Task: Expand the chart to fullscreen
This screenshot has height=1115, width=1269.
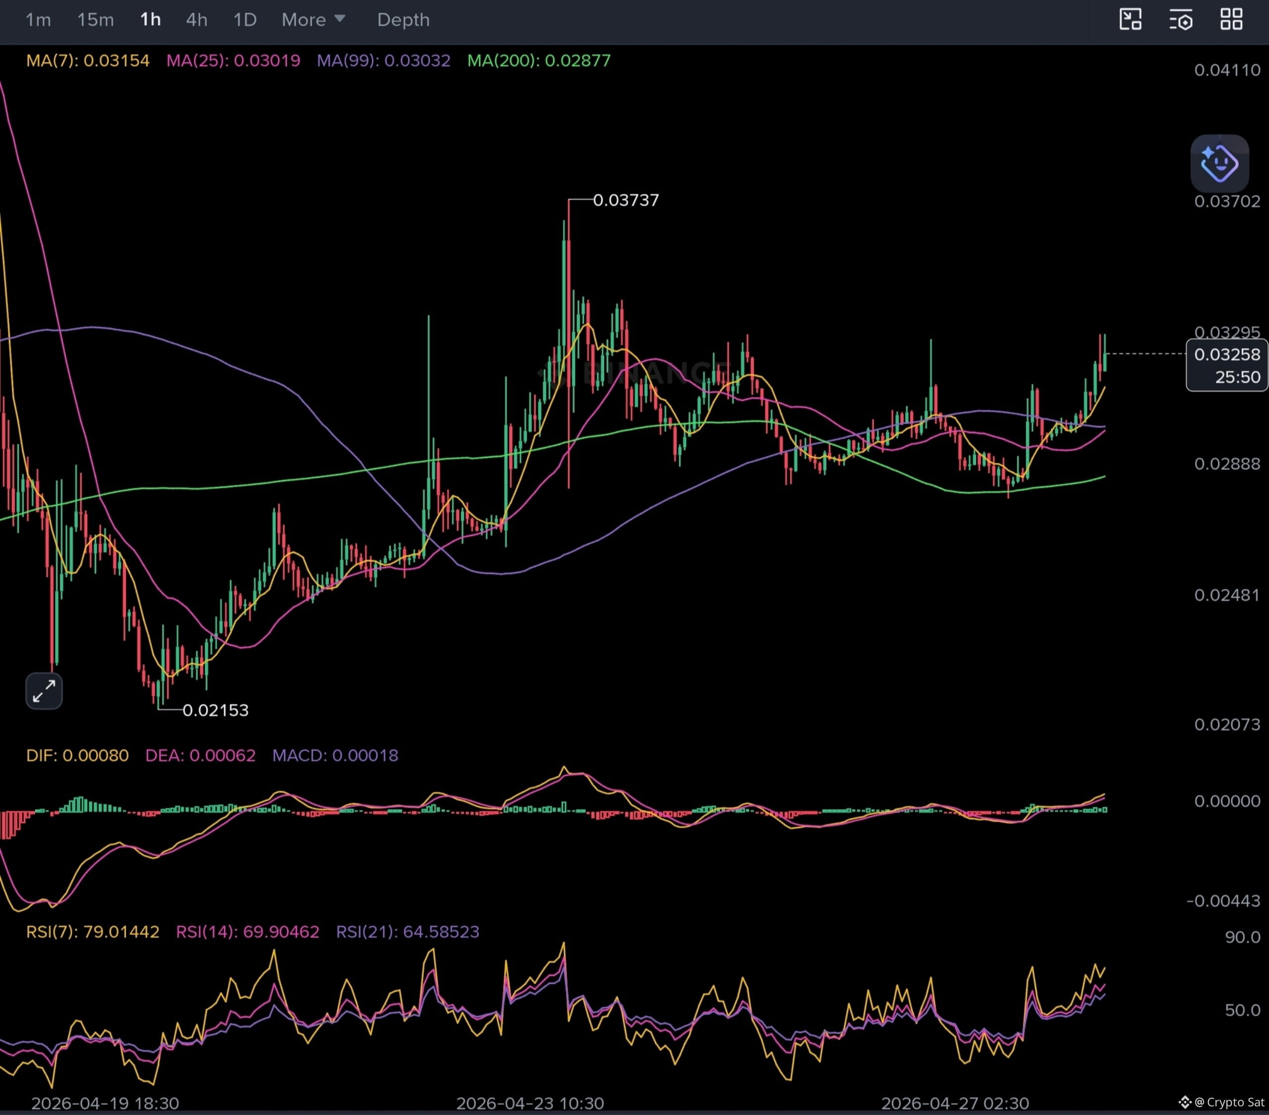Action: (44, 690)
